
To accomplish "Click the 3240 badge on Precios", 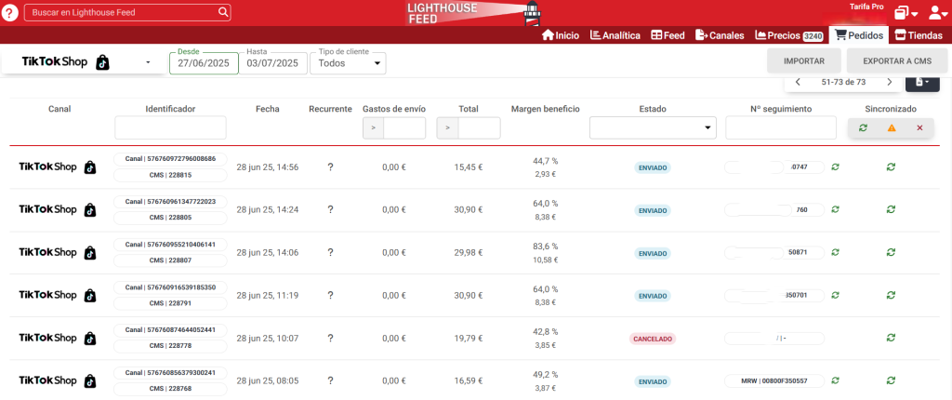I will click(813, 36).
